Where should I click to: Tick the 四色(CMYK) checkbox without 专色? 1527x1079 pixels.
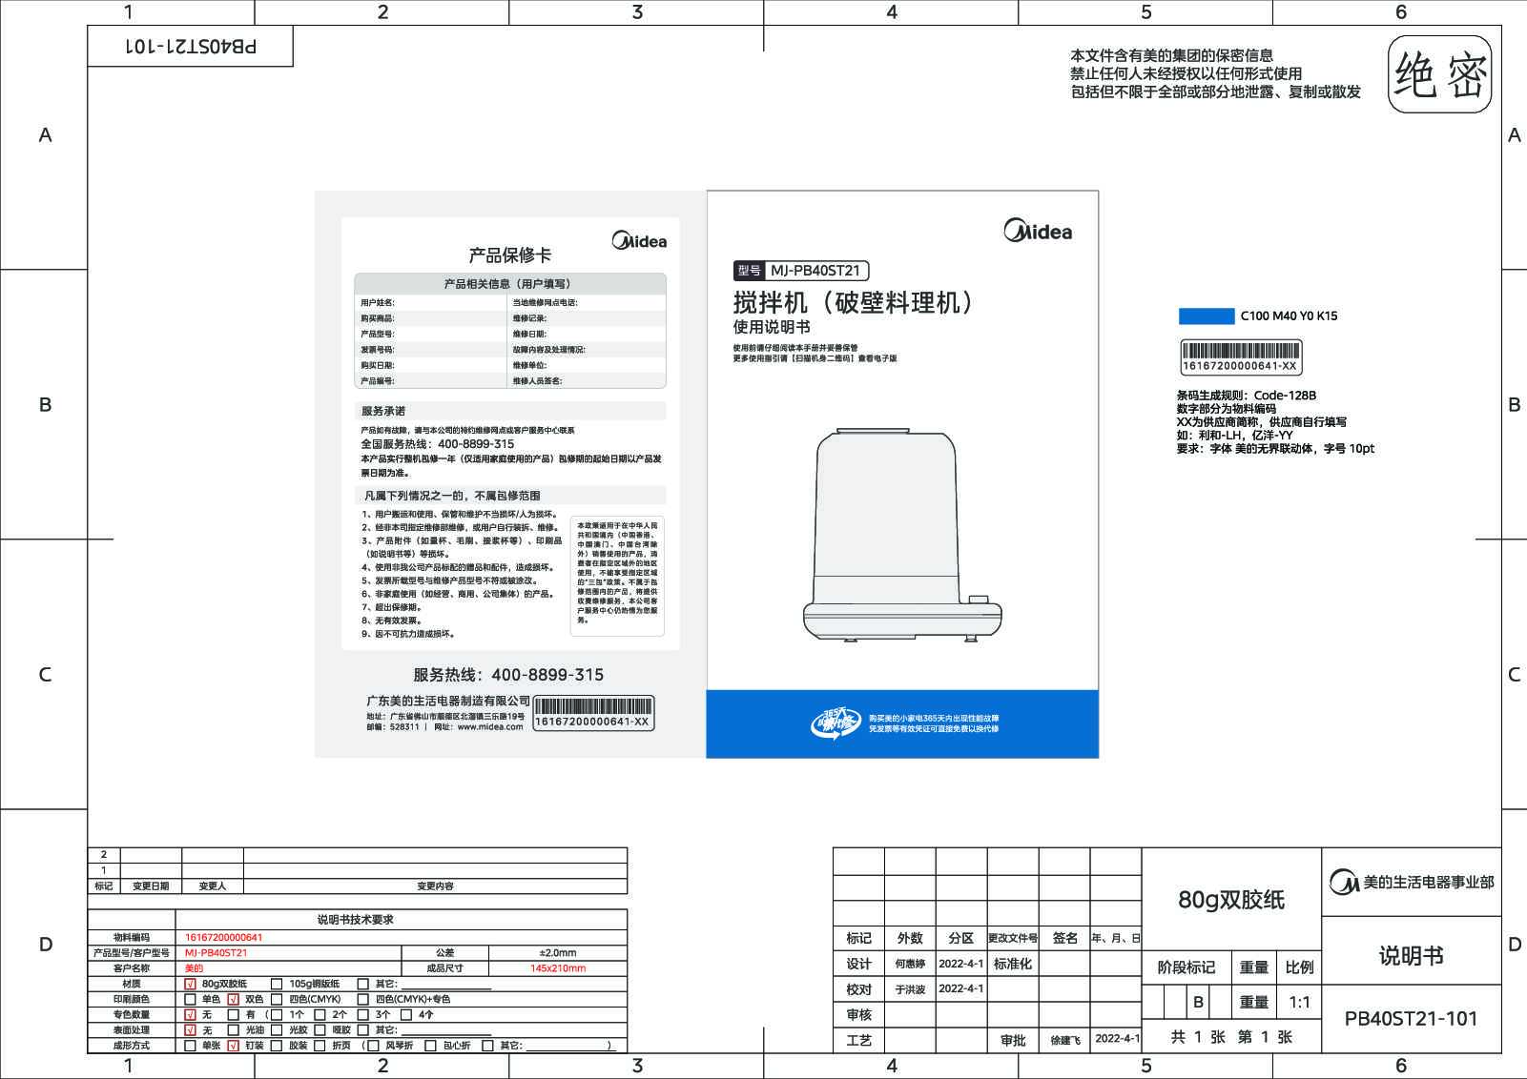click(277, 999)
